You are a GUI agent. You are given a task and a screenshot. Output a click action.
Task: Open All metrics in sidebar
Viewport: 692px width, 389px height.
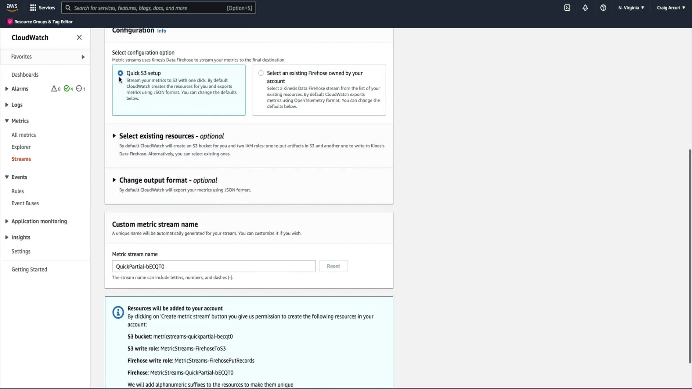pos(24,135)
